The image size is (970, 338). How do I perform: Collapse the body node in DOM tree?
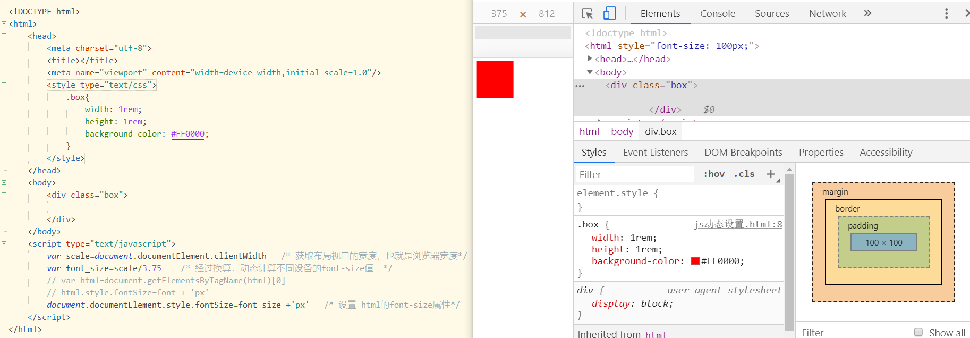pos(590,72)
